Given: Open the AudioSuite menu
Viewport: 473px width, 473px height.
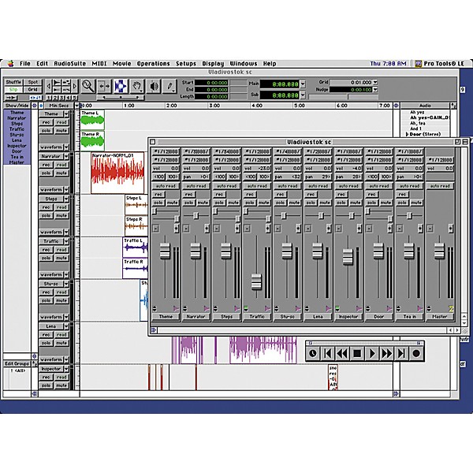Looking at the screenshot, I should 71,63.
